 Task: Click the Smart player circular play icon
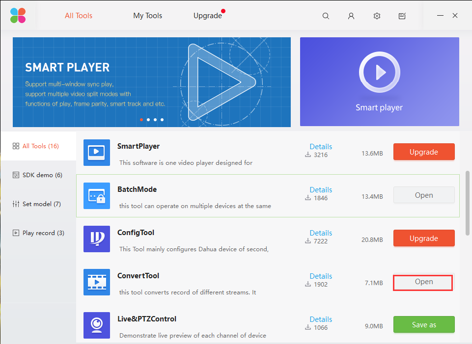pyautogui.click(x=380, y=72)
